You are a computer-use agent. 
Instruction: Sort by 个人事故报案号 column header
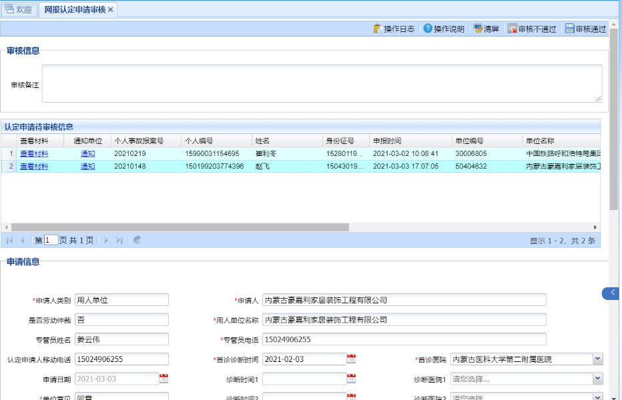[146, 141]
